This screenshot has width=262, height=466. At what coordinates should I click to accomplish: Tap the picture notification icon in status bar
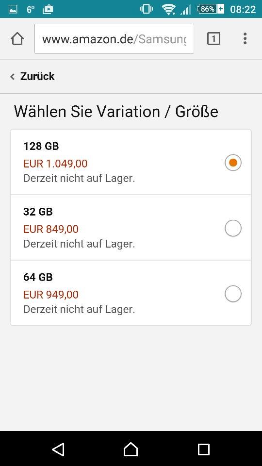coord(13,9)
